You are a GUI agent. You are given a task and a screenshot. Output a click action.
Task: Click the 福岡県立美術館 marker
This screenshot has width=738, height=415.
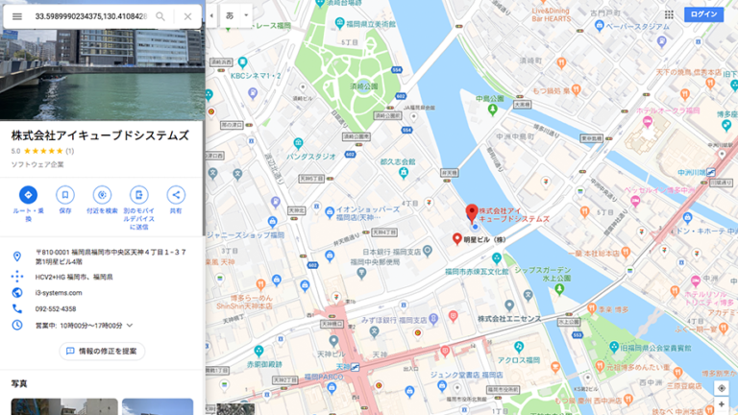click(340, 23)
